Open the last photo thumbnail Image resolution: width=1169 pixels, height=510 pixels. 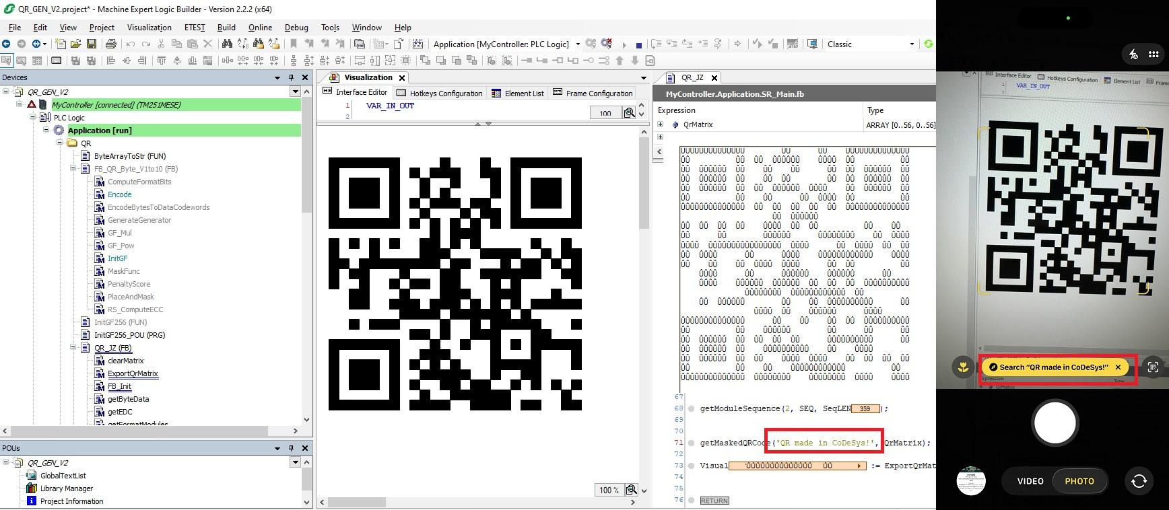[971, 481]
